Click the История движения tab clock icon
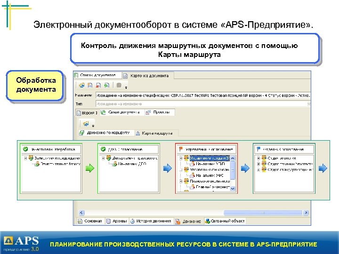This screenshot has height=254, width=339. point(132,221)
